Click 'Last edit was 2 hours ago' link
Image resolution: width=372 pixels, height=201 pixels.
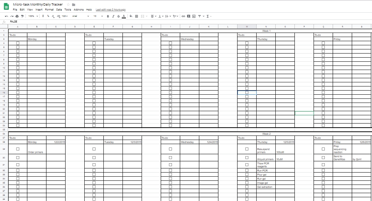(111, 9)
